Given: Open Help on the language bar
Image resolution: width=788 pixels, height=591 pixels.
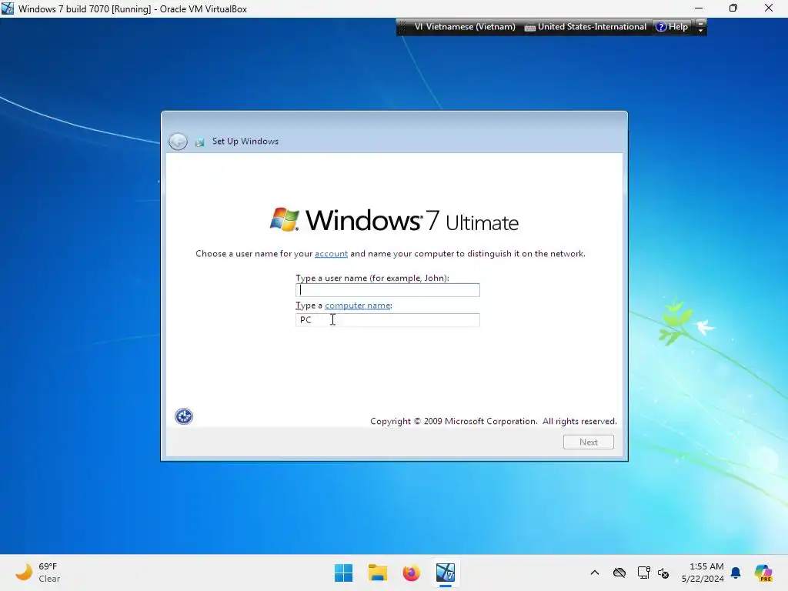Looking at the screenshot, I should coord(672,27).
